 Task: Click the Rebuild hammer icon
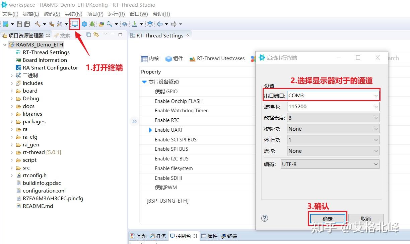[51, 24]
